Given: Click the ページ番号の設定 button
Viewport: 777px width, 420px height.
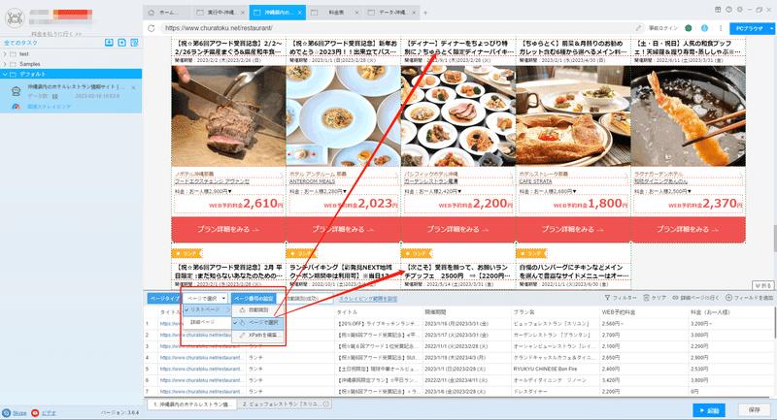Looking at the screenshot, I should pos(253,299).
